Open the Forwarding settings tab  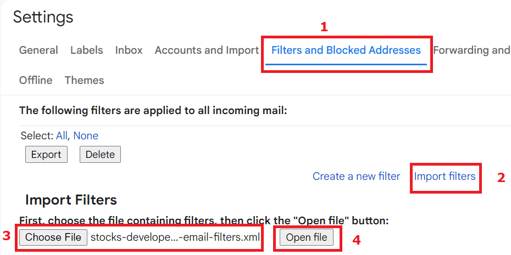click(471, 50)
